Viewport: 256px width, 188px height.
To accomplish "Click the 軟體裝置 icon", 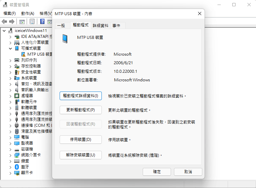I will (17, 108).
